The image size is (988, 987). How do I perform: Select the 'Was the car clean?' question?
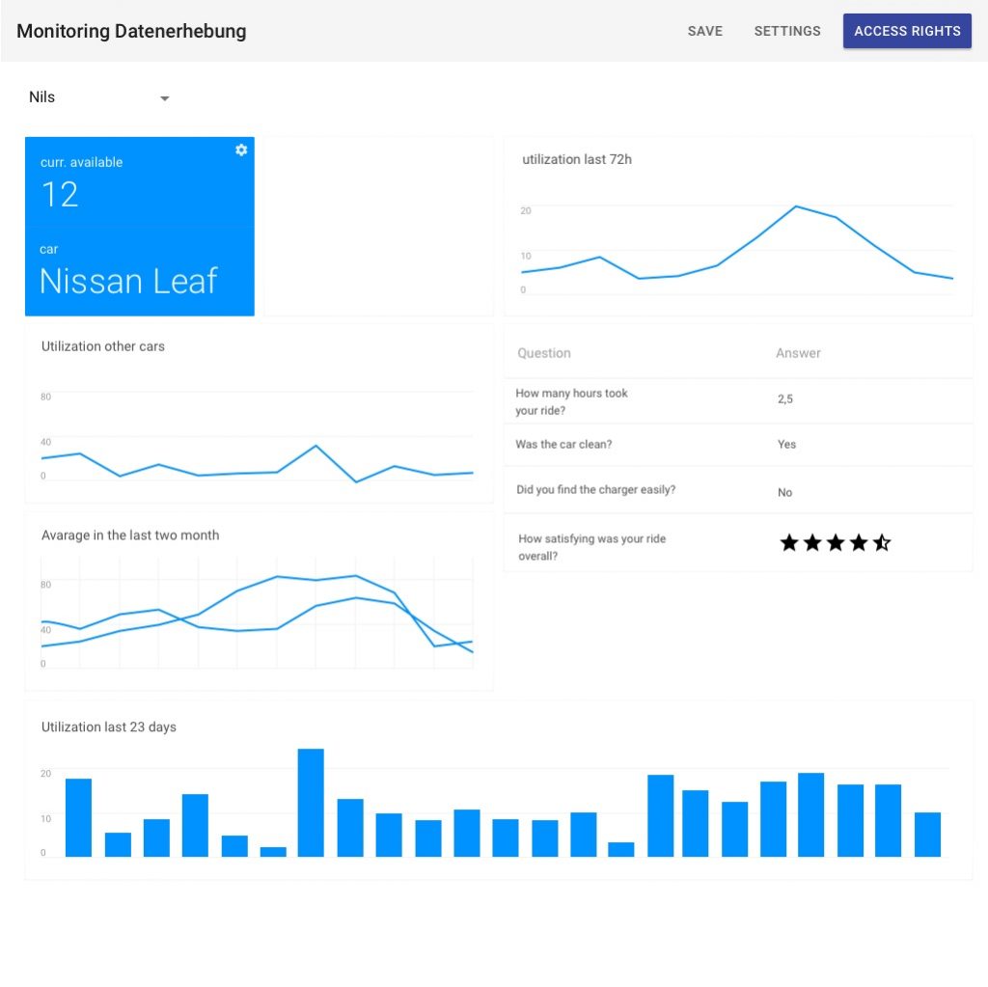(x=563, y=445)
